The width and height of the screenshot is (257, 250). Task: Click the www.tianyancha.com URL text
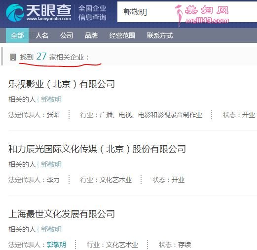49,19
